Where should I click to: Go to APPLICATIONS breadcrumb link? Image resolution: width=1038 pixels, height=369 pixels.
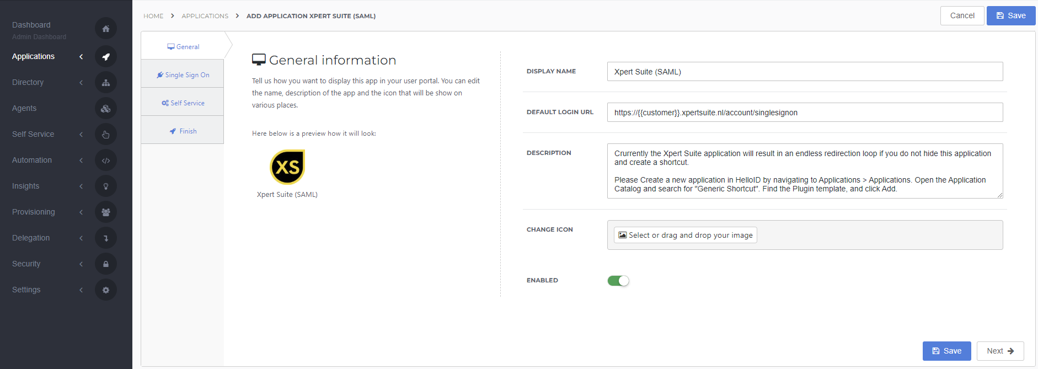click(205, 16)
